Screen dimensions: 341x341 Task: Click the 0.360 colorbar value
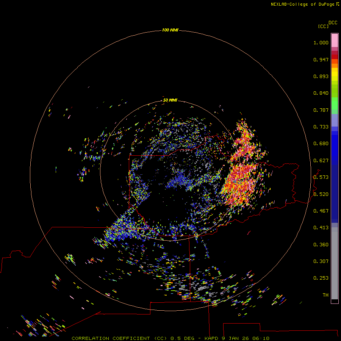[x=321, y=245]
